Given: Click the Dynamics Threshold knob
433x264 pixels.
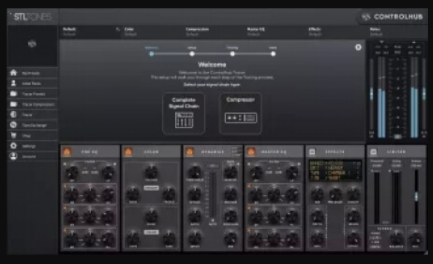Looking at the screenshot, I should click(x=195, y=172).
